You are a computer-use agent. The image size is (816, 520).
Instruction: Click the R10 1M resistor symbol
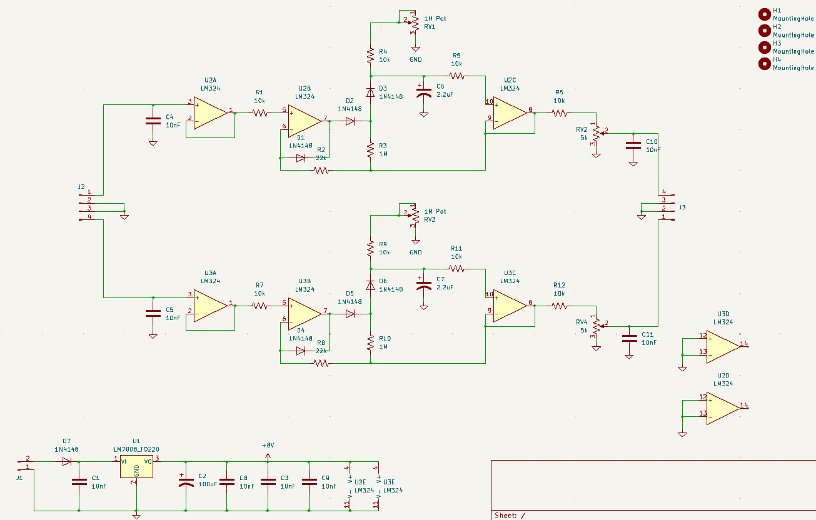(x=370, y=342)
